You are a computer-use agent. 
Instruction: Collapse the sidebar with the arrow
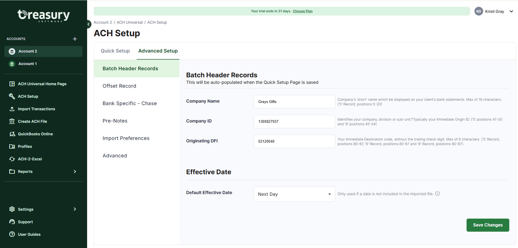pos(88,24)
